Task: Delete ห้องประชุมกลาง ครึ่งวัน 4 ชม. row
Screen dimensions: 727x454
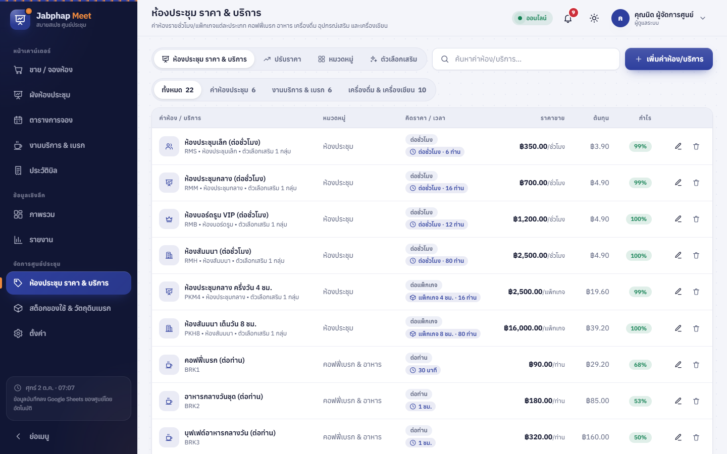Action: point(696,292)
